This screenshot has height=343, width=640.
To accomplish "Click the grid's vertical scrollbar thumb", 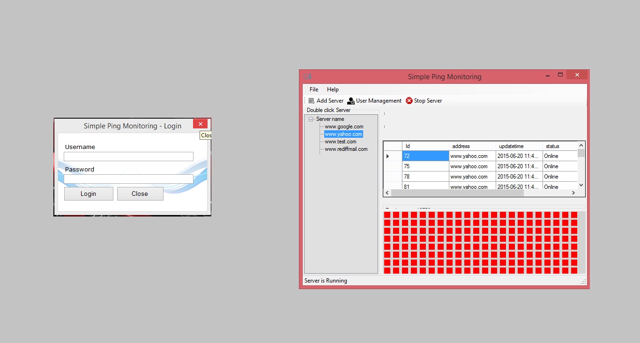I will [581, 153].
